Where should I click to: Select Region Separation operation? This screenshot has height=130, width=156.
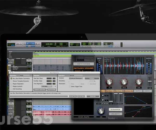click(x=11, y=84)
